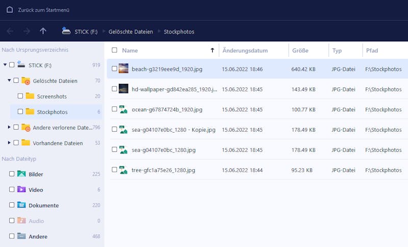Enable the Andere file type checkbox
This screenshot has height=247, width=408.
coord(12,236)
